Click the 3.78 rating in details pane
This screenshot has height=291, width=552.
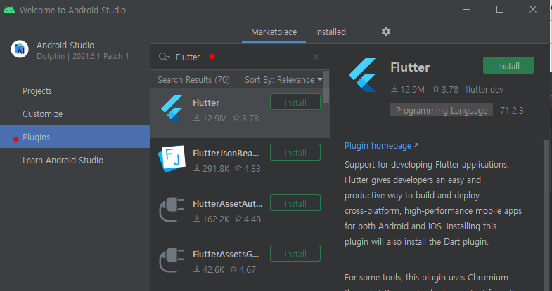(x=445, y=90)
